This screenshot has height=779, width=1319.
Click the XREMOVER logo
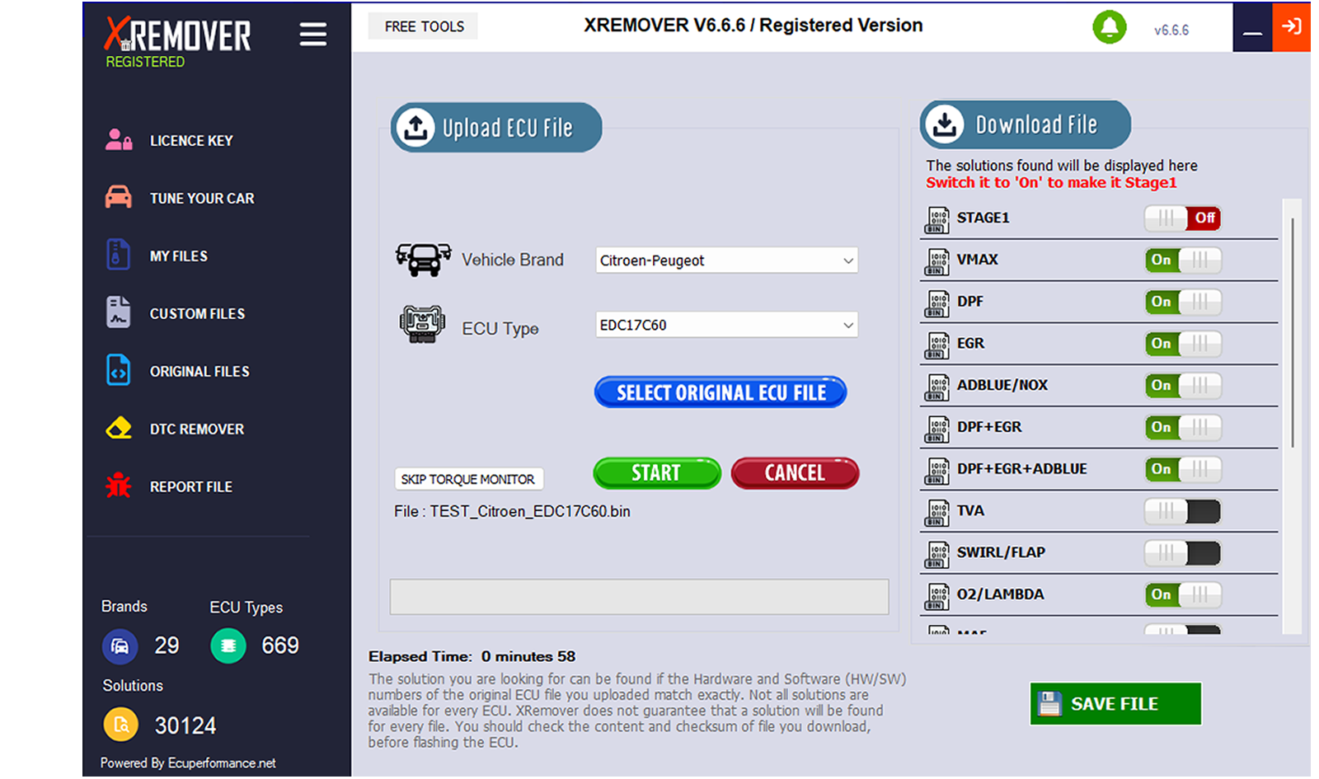click(177, 35)
